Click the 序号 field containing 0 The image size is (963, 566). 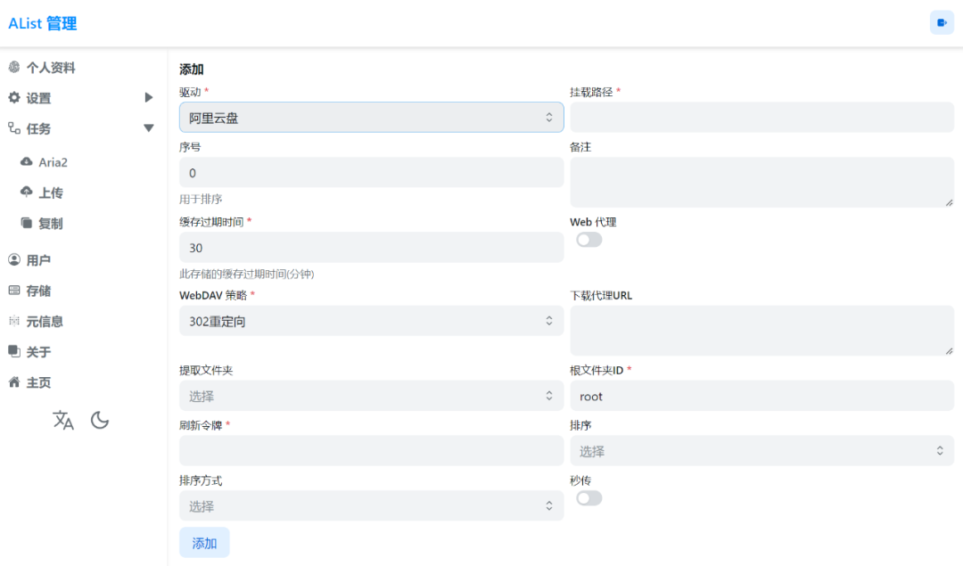tap(372, 173)
